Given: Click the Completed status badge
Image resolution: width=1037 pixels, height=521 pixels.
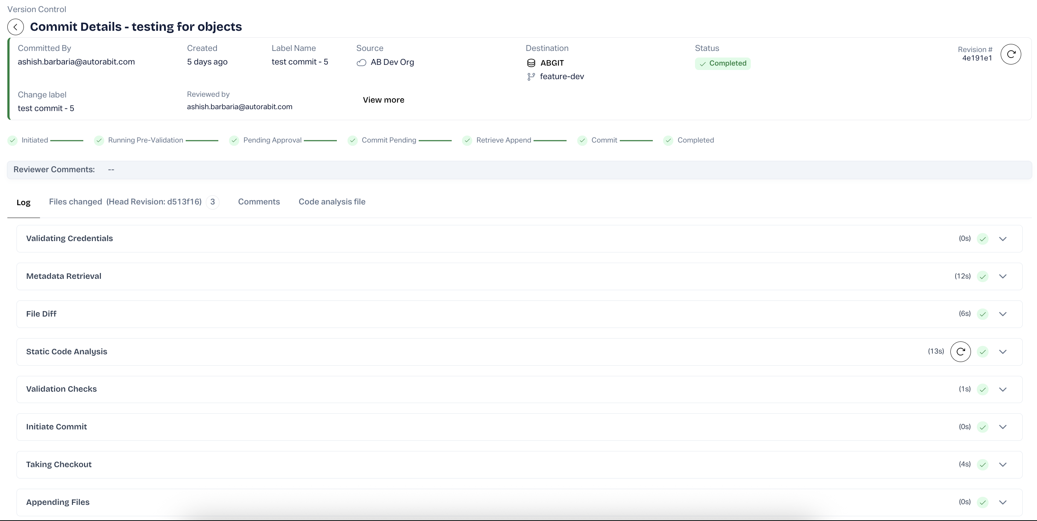Looking at the screenshot, I should point(722,63).
